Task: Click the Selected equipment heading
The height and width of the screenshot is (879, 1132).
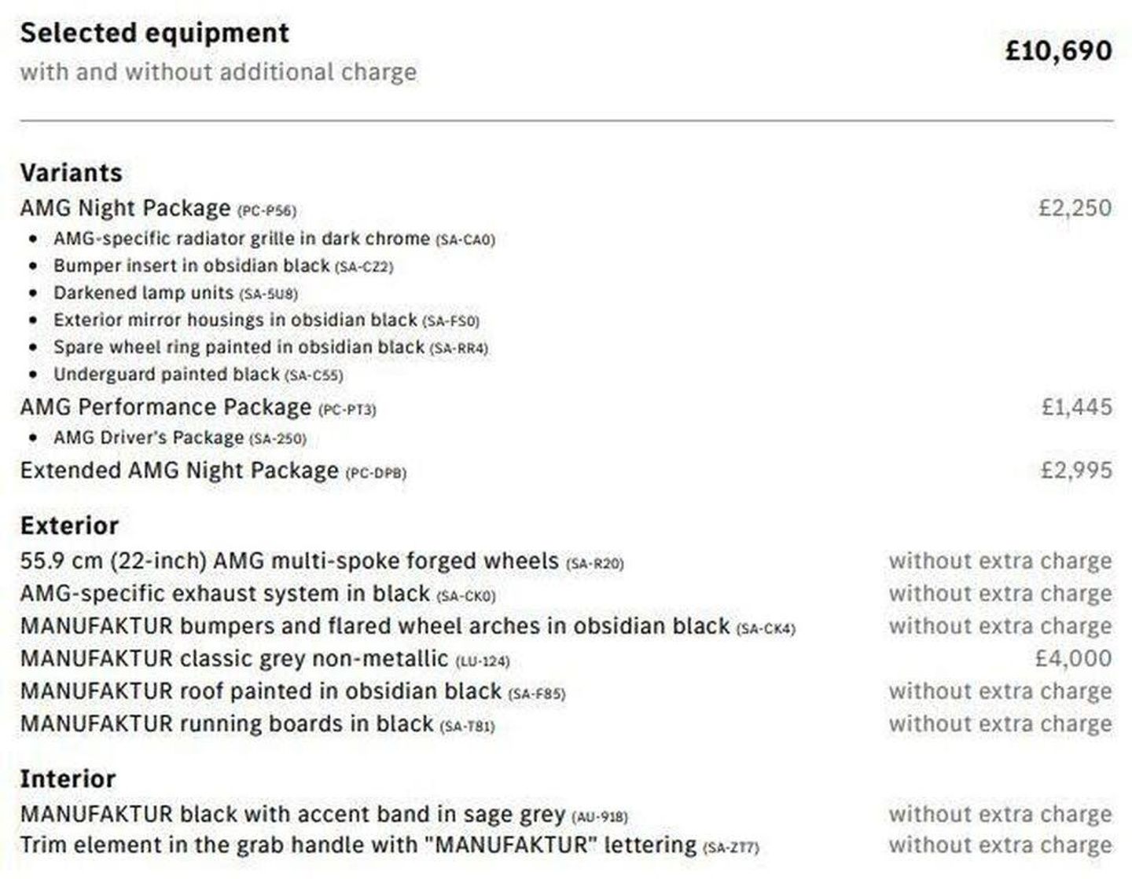Action: [x=155, y=33]
